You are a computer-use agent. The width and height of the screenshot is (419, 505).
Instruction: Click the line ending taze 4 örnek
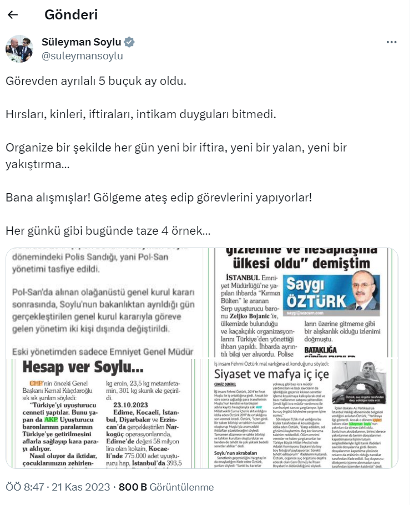(x=108, y=231)
